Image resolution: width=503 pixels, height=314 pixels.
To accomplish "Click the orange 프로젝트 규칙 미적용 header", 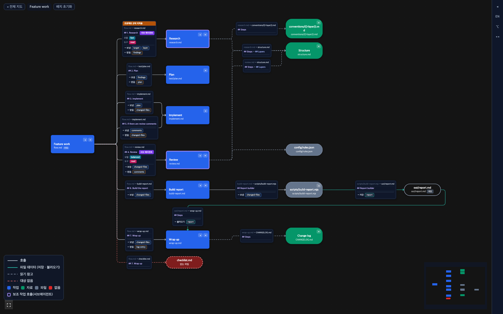I will pos(139,24).
